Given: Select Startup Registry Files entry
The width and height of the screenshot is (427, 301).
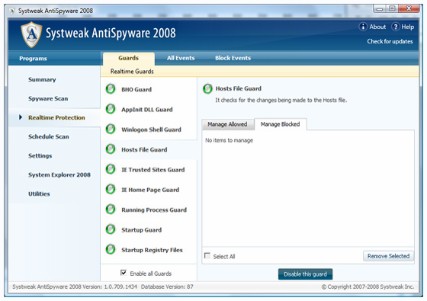Looking at the screenshot, I should (152, 250).
